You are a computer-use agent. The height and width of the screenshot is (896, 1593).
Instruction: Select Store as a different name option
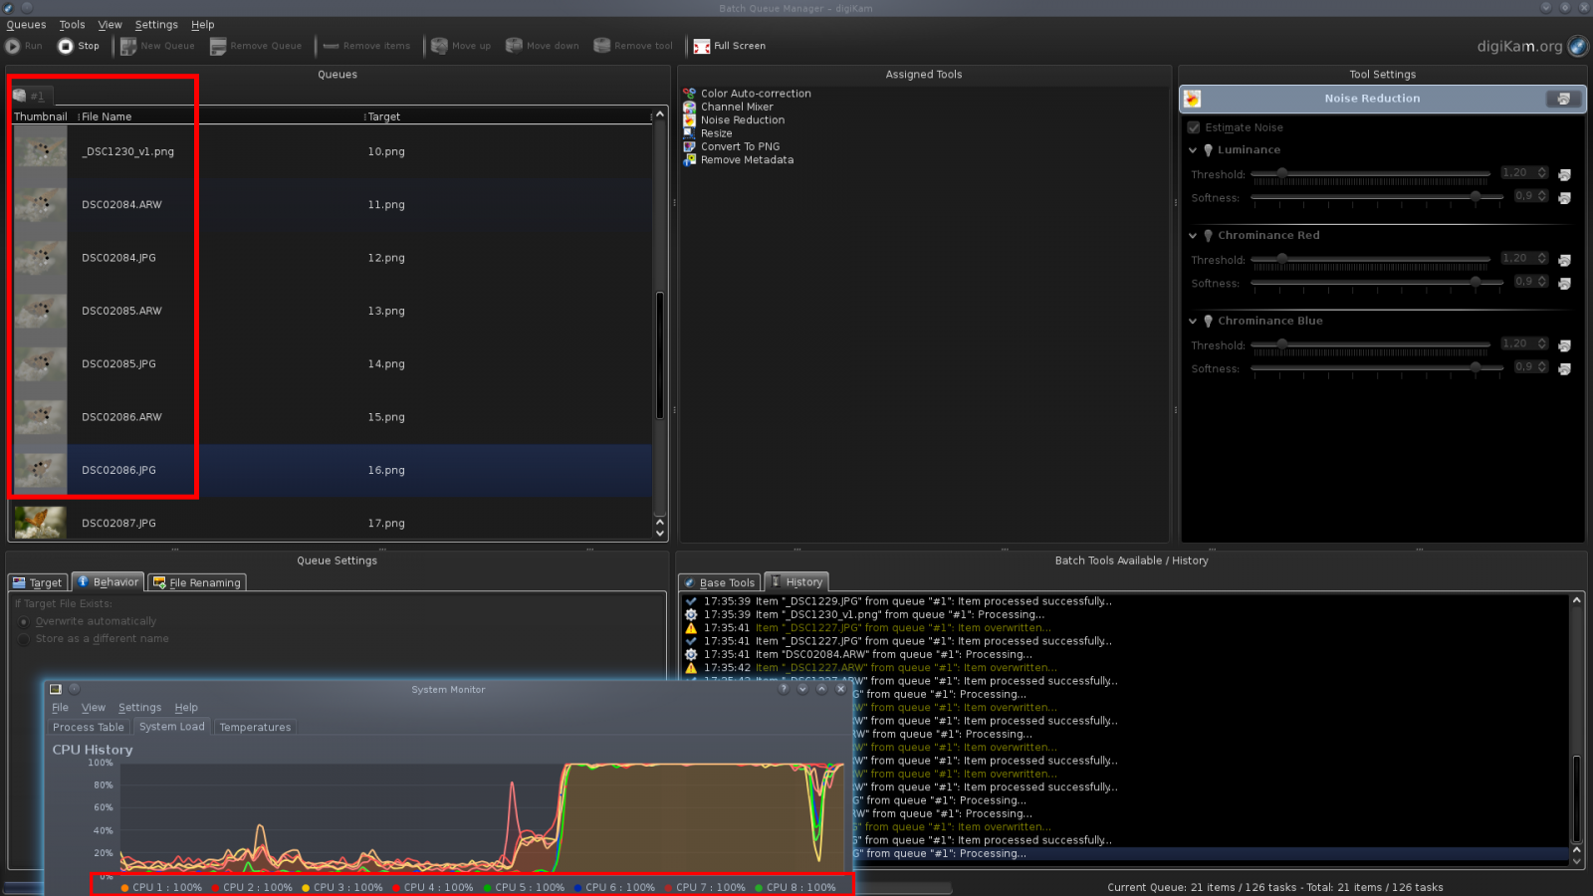point(23,638)
